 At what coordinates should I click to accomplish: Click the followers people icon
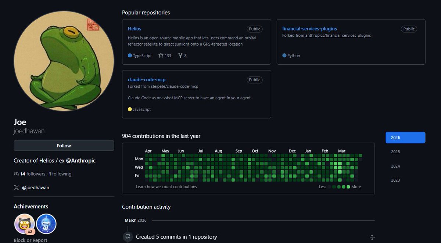[x=16, y=174]
